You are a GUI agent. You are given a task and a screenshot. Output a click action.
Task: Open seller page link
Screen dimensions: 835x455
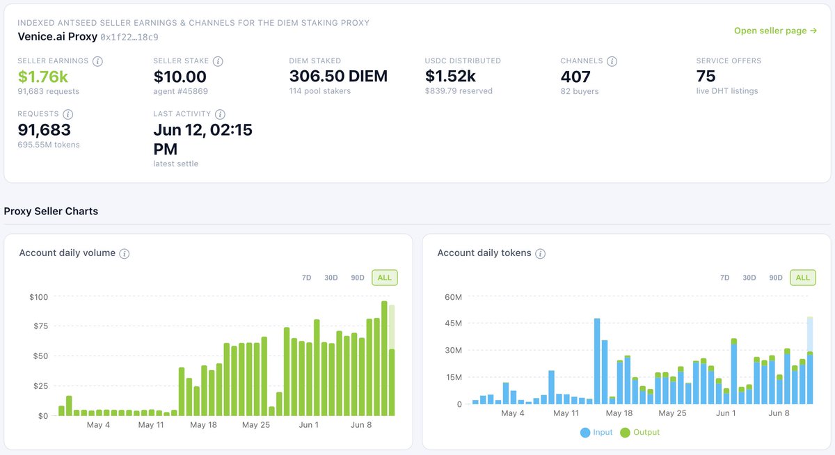point(775,31)
